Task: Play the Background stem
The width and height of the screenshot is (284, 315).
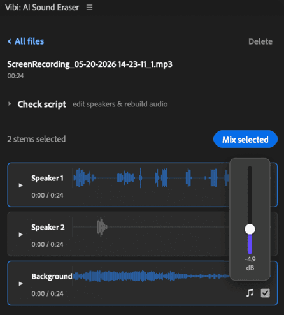Action: tap(21, 284)
